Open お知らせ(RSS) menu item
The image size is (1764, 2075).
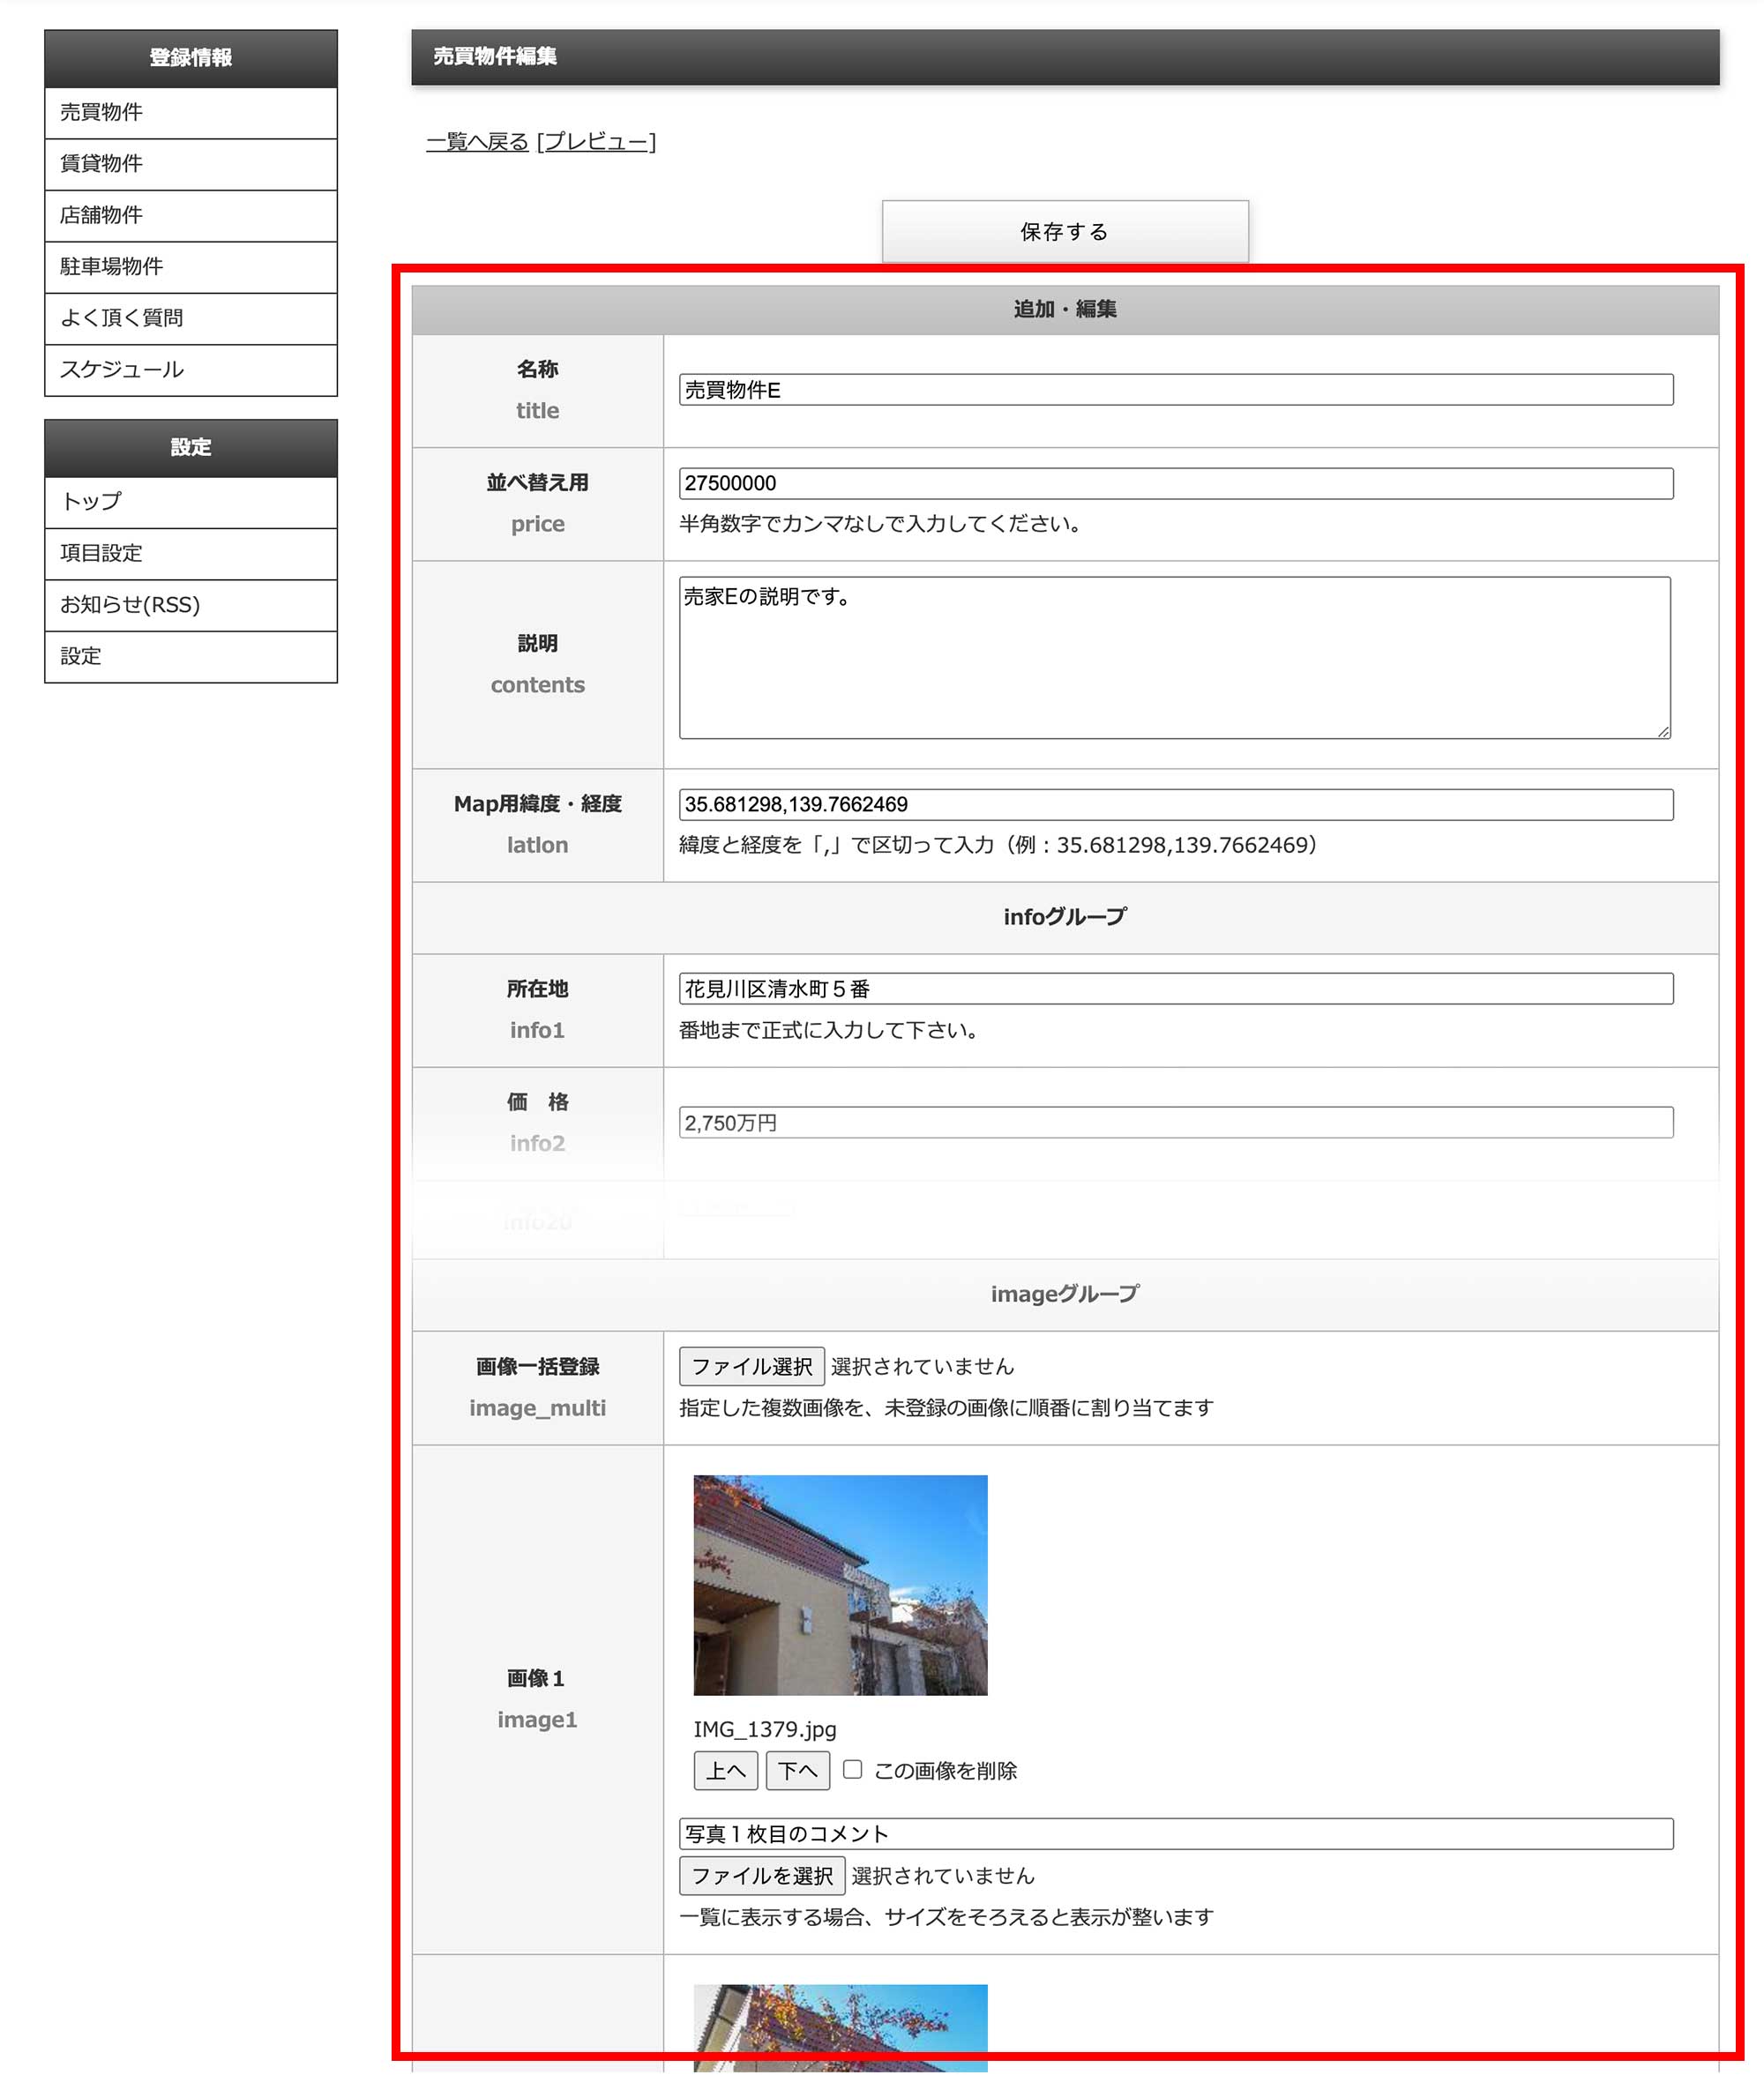click(x=190, y=605)
